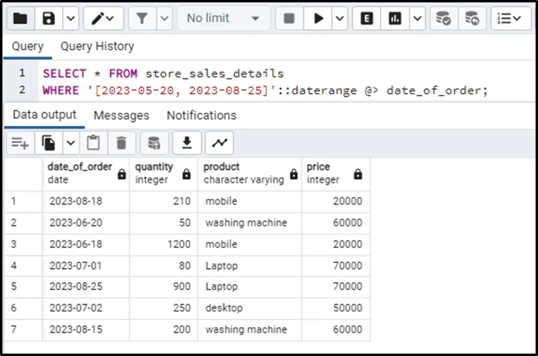Viewport: 538px width, 356px height.
Task: Run the query with Execute button
Action: coord(318,19)
